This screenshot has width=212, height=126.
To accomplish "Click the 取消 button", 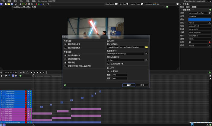I will click(142, 85).
